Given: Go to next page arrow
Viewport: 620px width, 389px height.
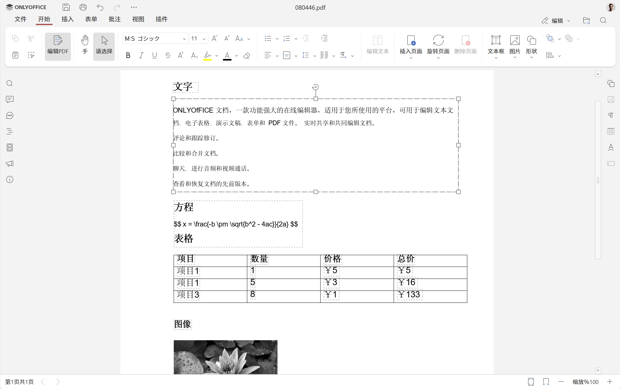Looking at the screenshot, I should click(58, 382).
